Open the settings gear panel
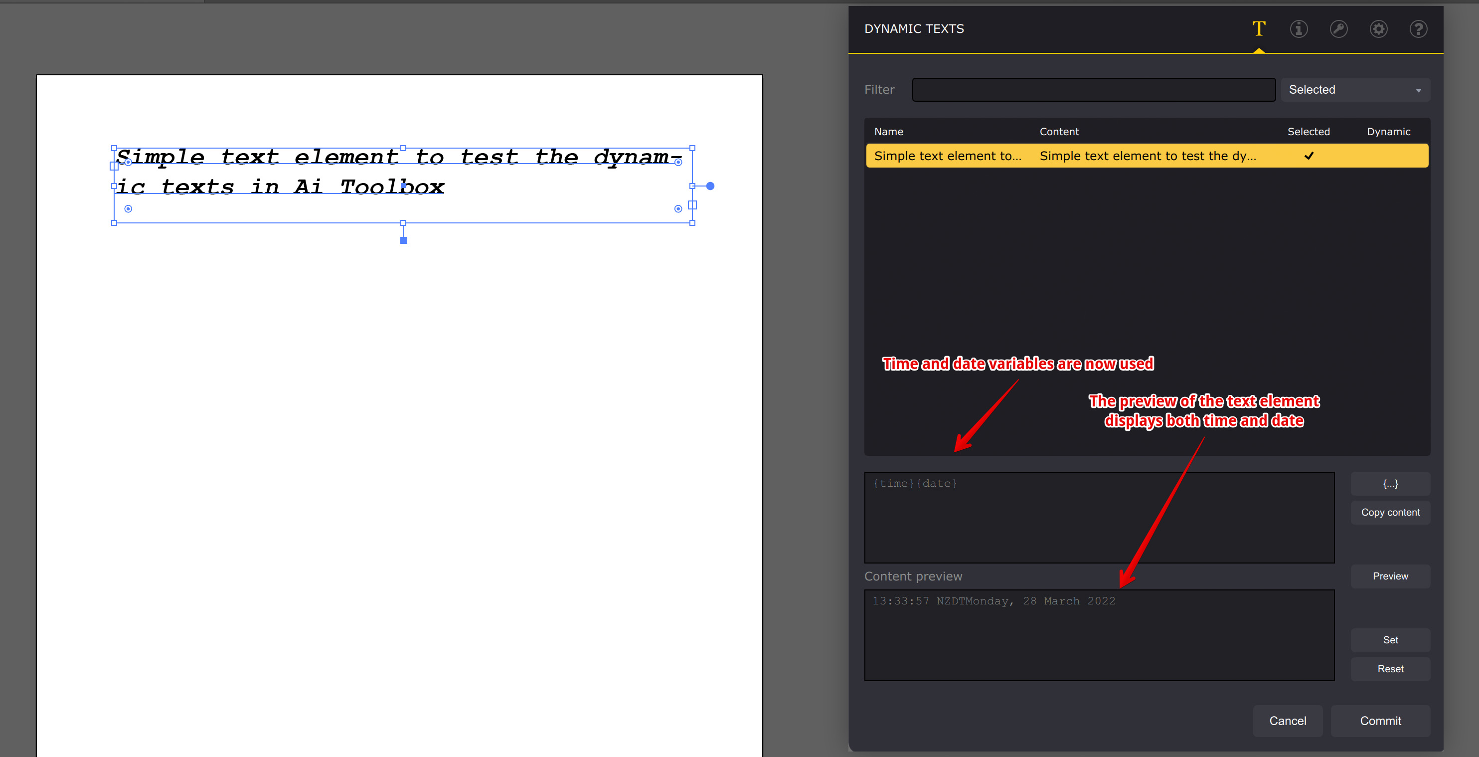The image size is (1479, 757). click(1378, 29)
